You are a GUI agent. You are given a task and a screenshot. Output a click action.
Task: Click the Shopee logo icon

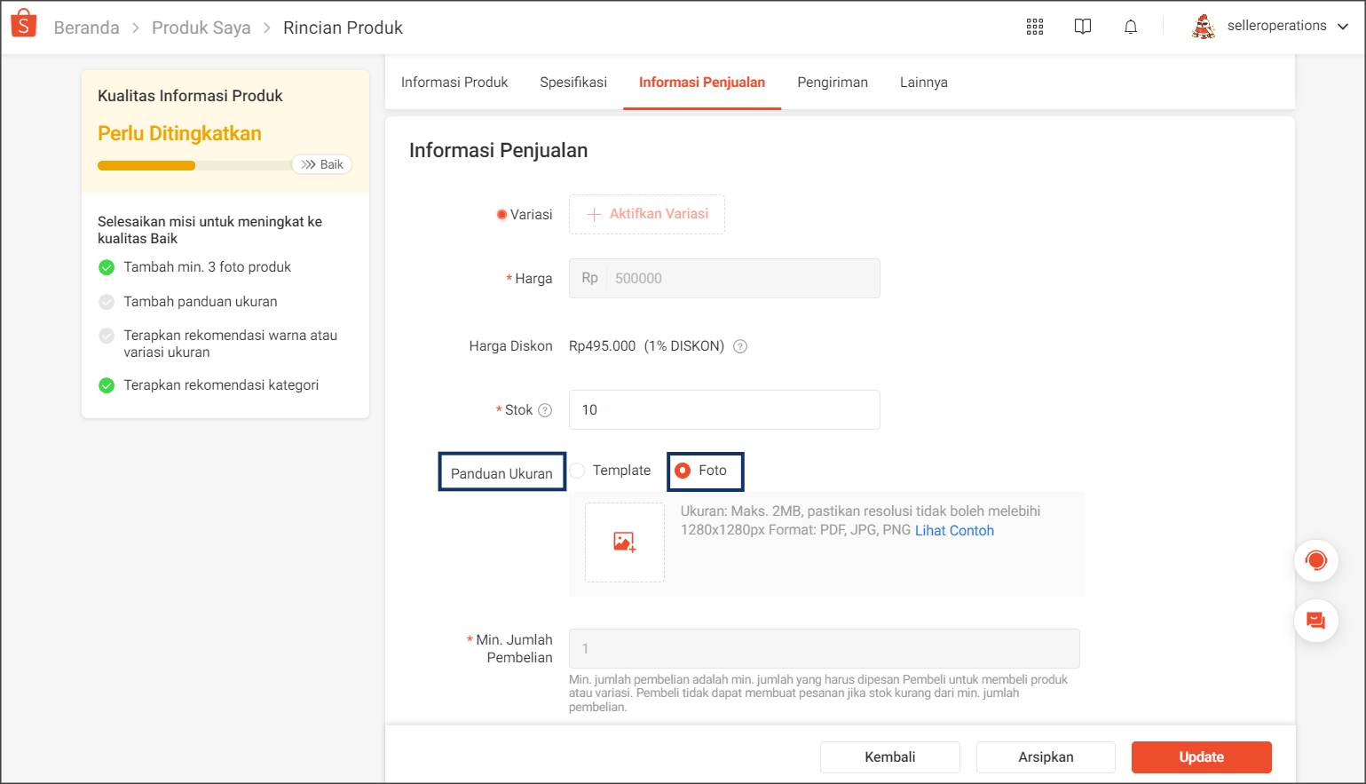point(23,23)
